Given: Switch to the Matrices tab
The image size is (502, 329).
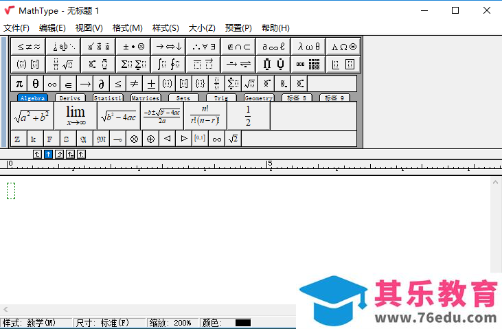Looking at the screenshot, I should coord(146,98).
